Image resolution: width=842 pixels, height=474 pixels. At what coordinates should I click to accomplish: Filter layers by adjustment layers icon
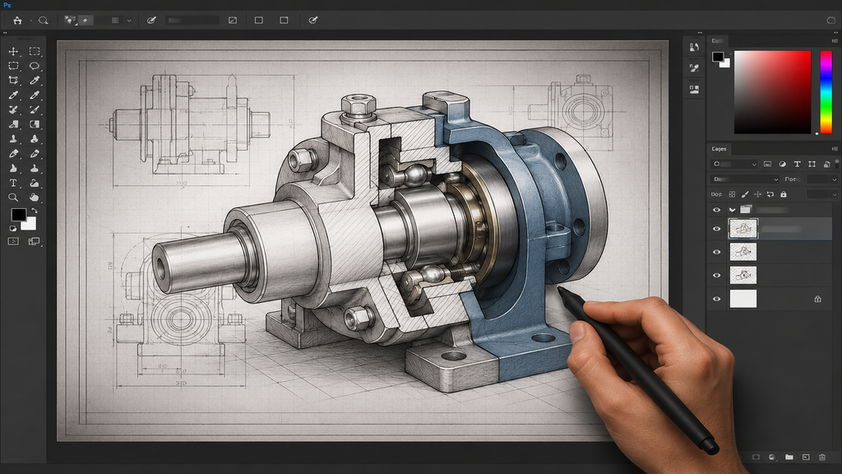pos(783,164)
